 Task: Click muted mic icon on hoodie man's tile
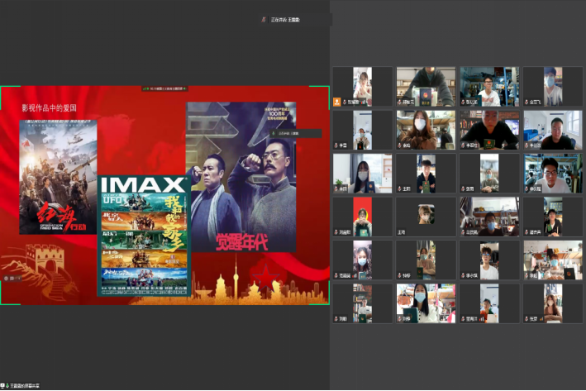point(399,102)
